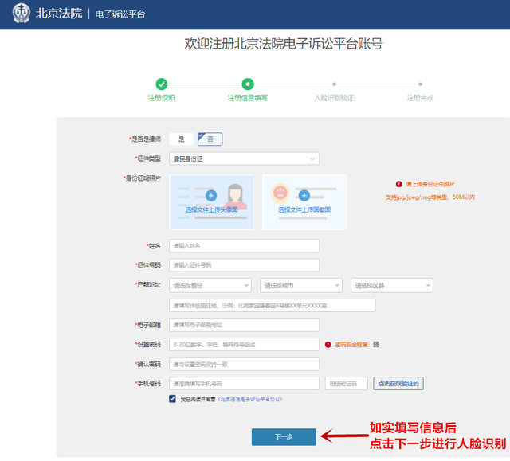
Task: Click the 人脸识别验证 step dot
Action: click(x=334, y=84)
